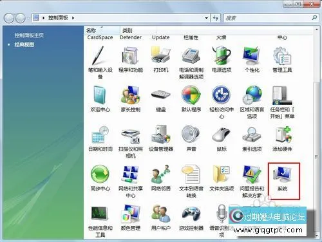This screenshot has height=242, width=322.
Task: Open the address bar history dropdown
Action: coord(206,18)
